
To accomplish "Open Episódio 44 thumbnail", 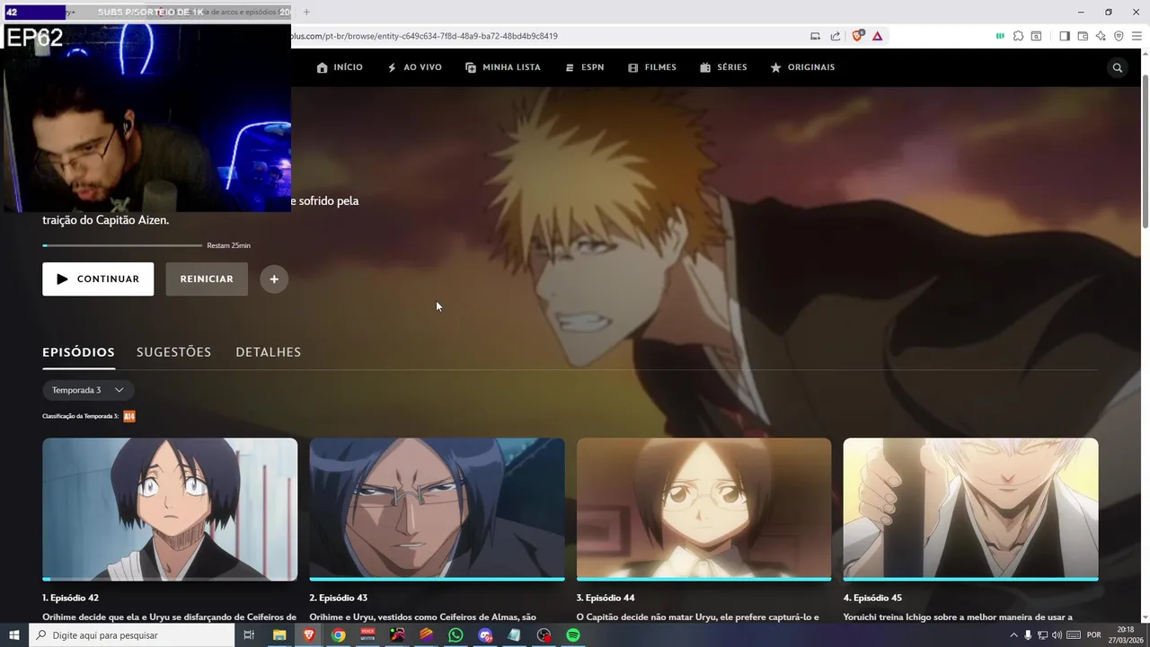I will point(703,510).
